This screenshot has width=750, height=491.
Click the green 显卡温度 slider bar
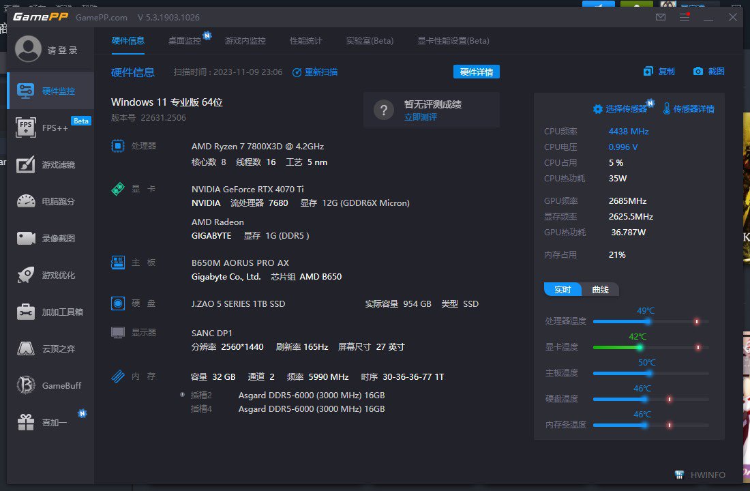(x=650, y=347)
